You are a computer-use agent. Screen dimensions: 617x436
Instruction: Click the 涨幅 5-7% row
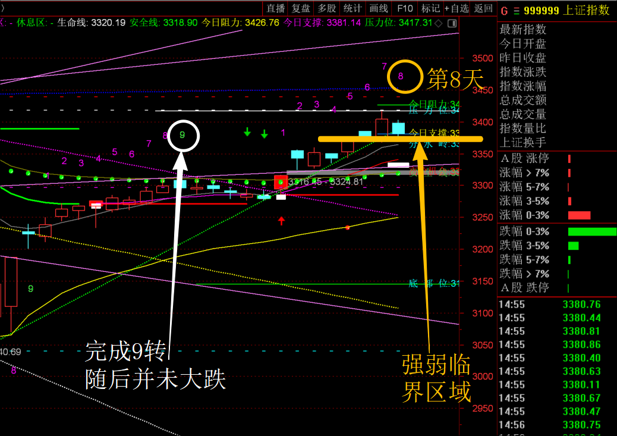pos(557,187)
